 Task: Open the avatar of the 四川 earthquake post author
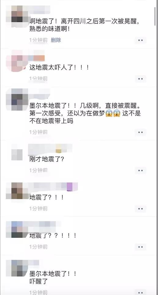pos(17,16)
